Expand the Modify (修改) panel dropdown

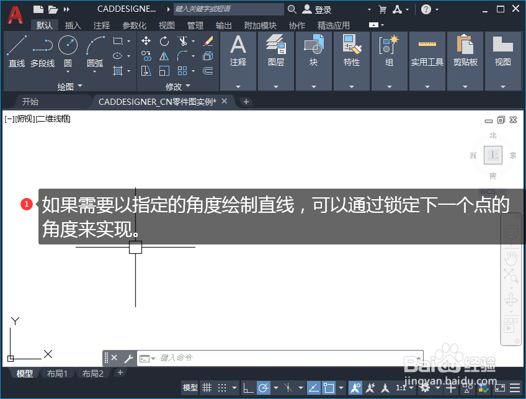click(178, 86)
